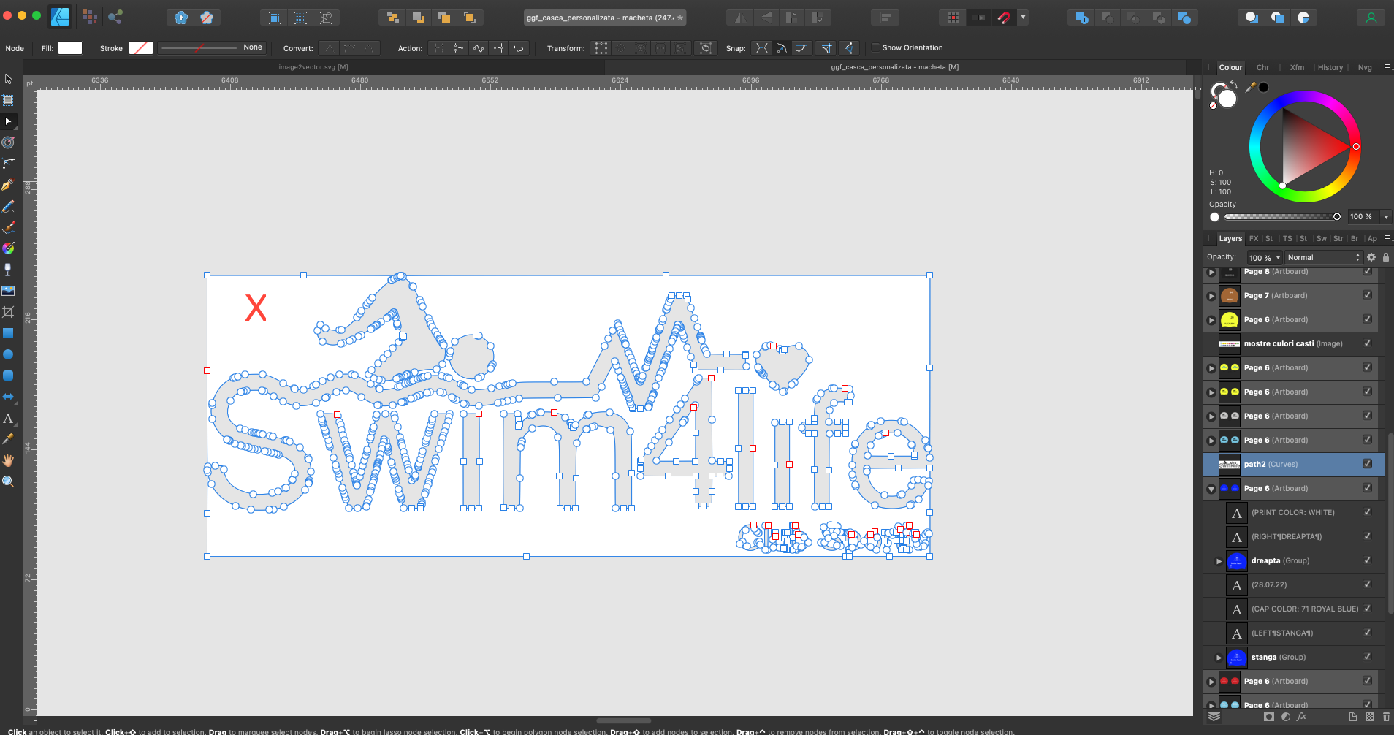Select the Colour Picker tool
This screenshot has height=735, width=1394.
(9, 439)
